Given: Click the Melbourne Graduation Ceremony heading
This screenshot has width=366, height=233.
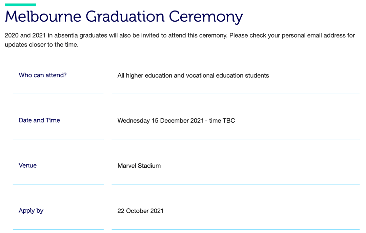Looking at the screenshot, I should pyautogui.click(x=124, y=17).
